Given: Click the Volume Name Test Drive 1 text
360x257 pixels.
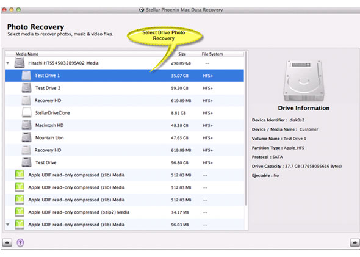Looking at the screenshot, I should pos(279,139).
